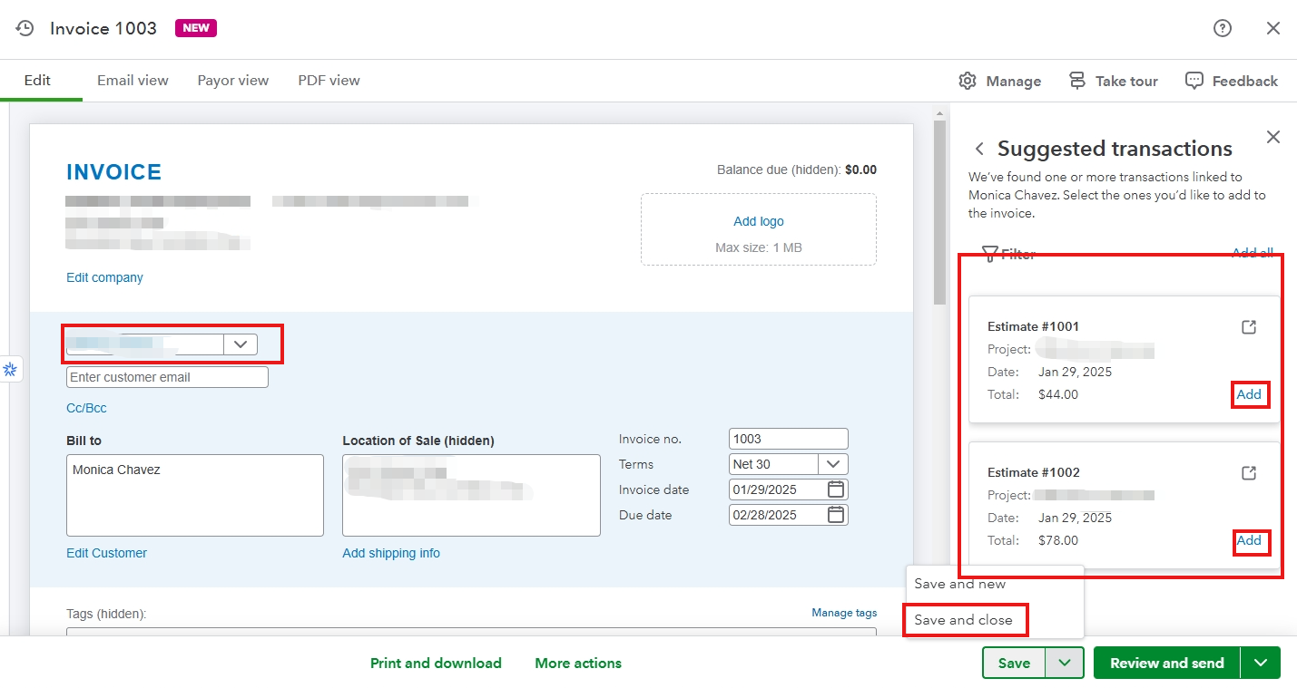Open Estimate #1001 in new window

[1249, 327]
